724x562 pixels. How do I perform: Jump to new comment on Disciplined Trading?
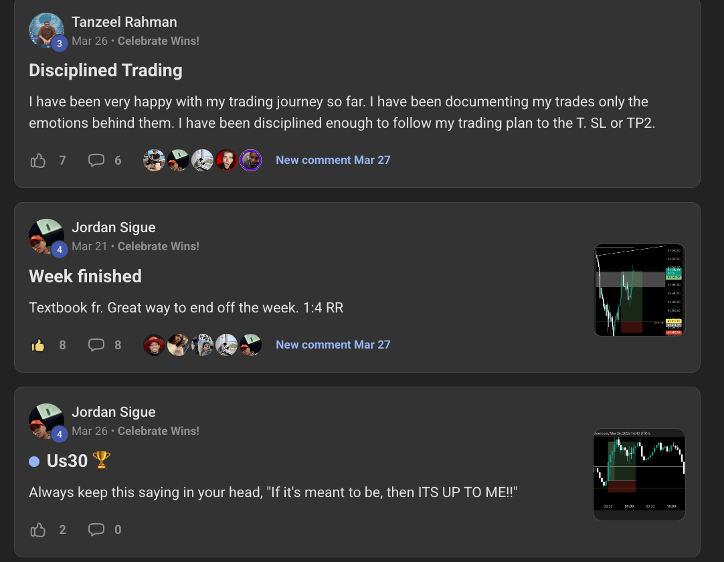point(333,160)
